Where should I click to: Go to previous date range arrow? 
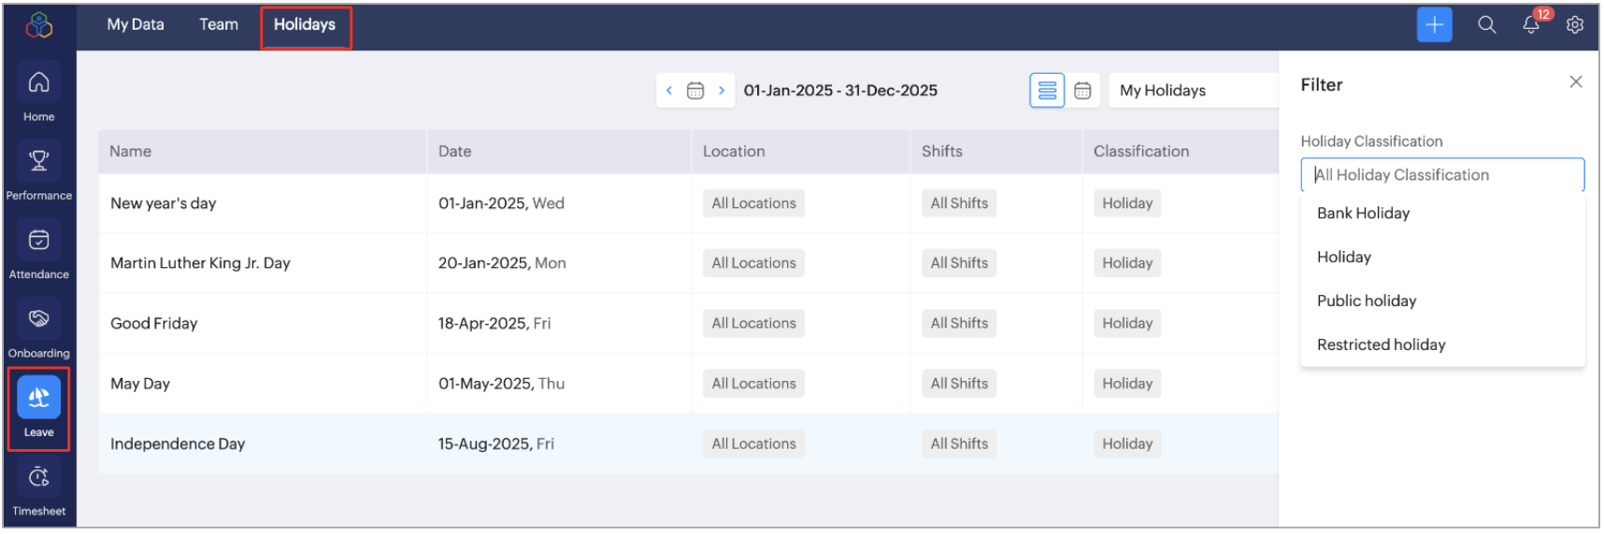669,91
